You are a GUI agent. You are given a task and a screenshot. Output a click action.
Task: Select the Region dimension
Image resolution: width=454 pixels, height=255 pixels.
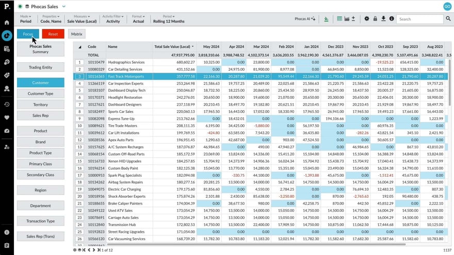41,190
